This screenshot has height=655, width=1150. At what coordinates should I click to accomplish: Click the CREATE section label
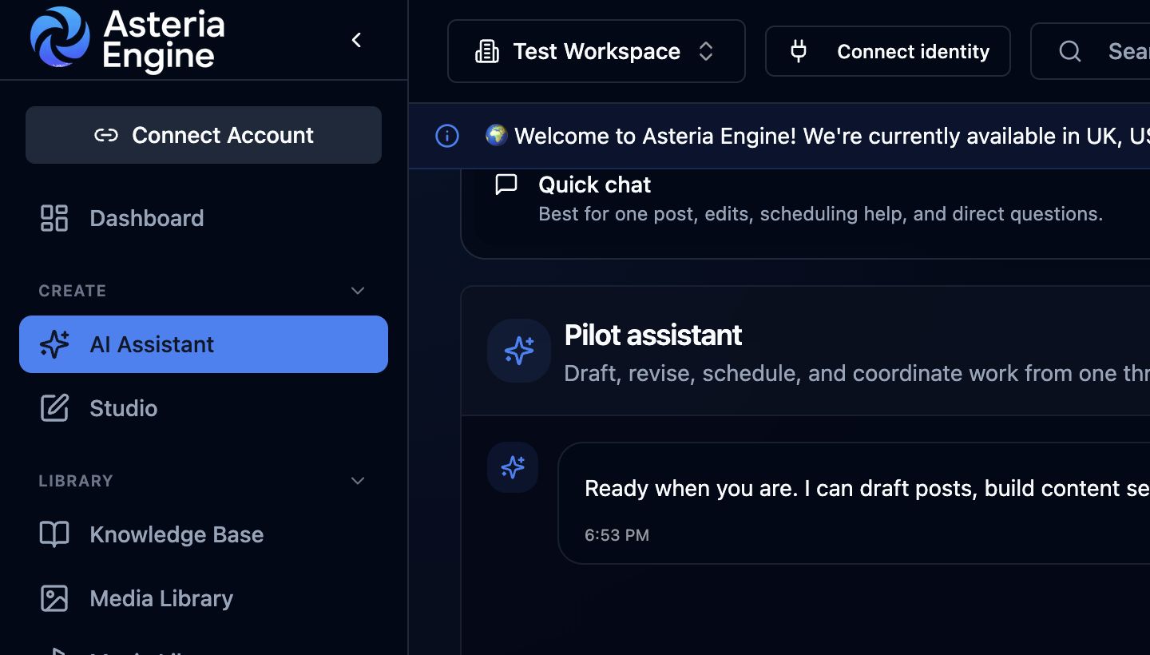click(73, 291)
